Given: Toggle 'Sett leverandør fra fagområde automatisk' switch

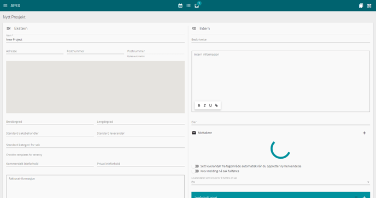Looking at the screenshot, I should 196,166.
